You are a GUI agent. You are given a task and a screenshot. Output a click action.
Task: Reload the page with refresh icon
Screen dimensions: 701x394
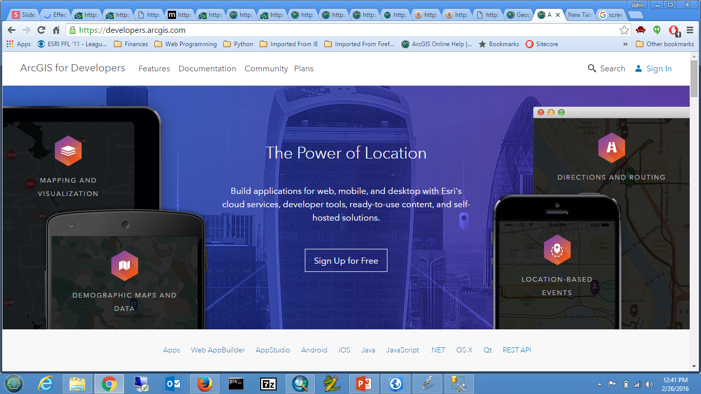[x=41, y=30]
